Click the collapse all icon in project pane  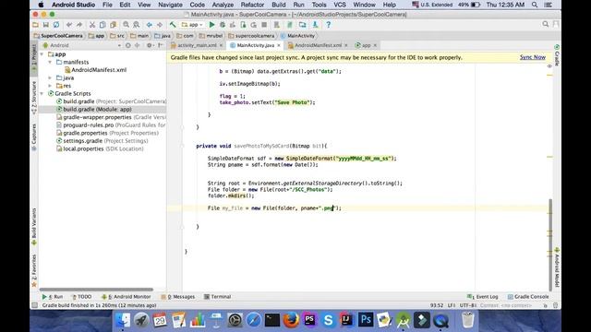coord(138,45)
